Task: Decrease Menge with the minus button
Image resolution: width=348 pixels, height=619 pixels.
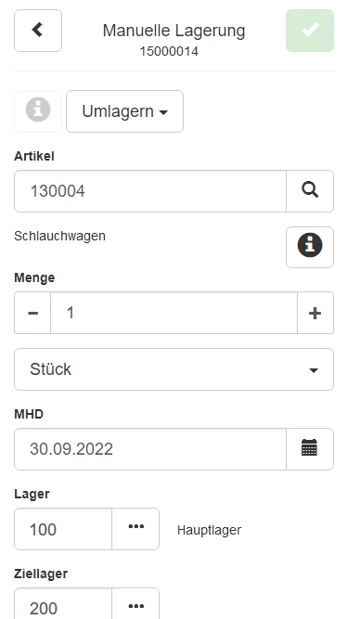Action: 32,313
